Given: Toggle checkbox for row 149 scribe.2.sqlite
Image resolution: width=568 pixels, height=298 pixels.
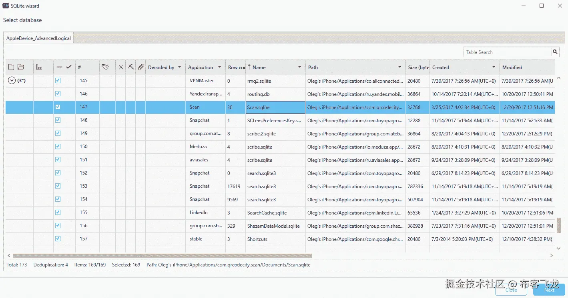Looking at the screenshot, I should coord(58,133).
